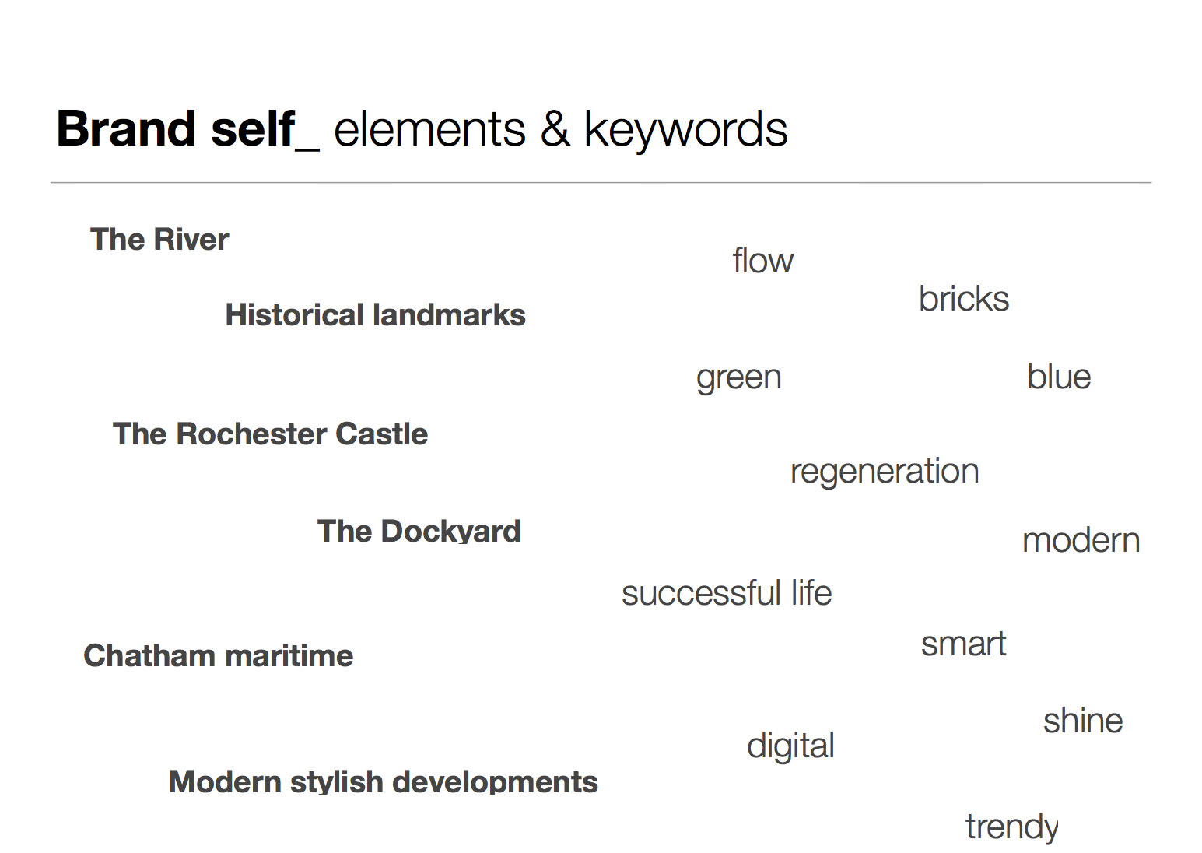Select the word "blue"
The image size is (1202, 853).
tap(1058, 377)
